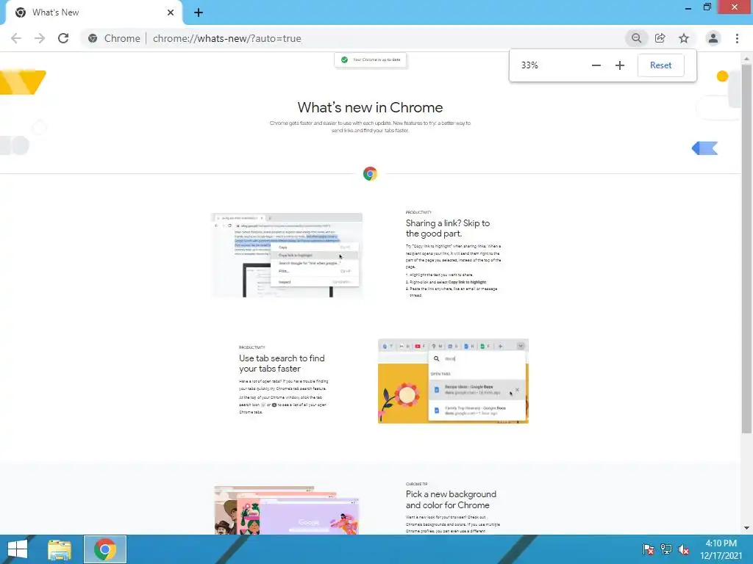The image size is (753, 564).
Task: Share this page using the share icon
Action: coord(660,38)
